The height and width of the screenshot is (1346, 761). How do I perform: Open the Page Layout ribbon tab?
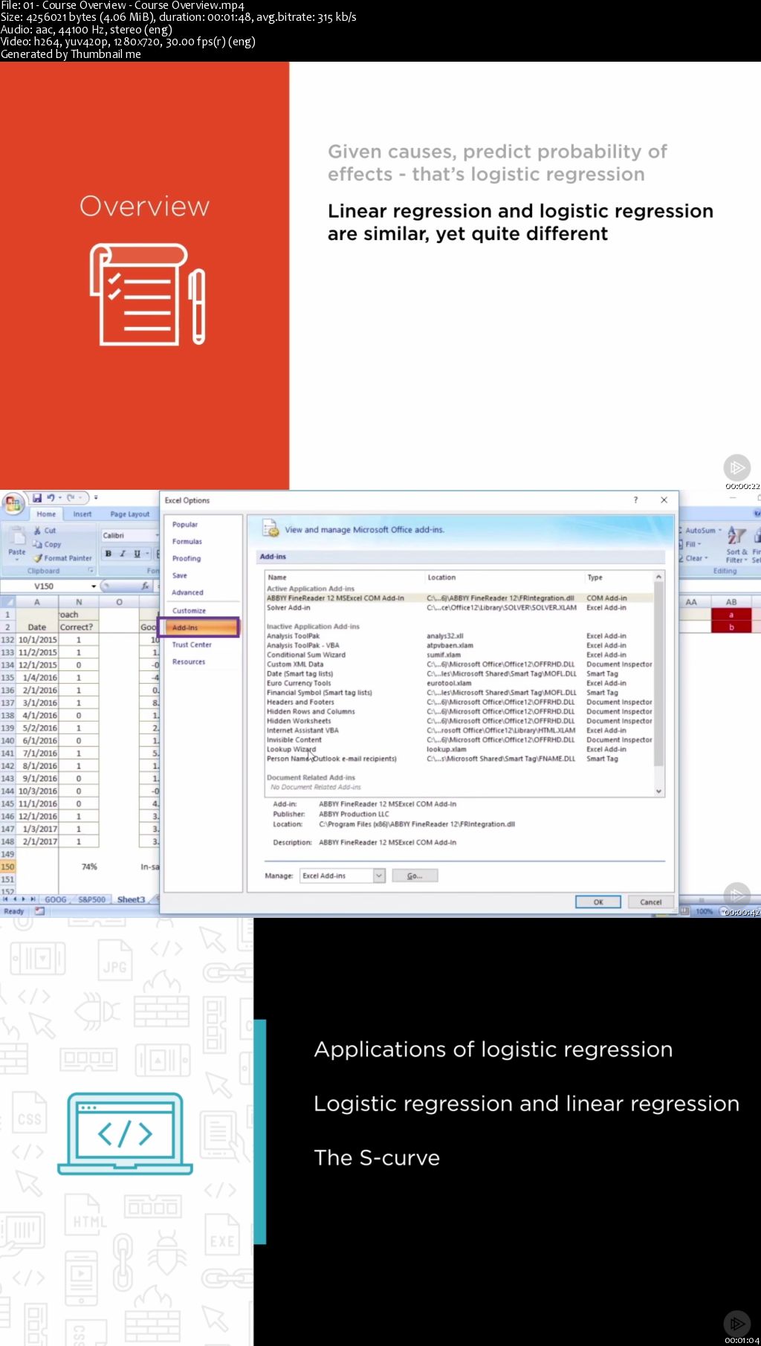(x=130, y=514)
